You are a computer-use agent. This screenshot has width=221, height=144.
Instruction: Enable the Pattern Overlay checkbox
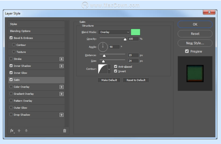(11, 101)
